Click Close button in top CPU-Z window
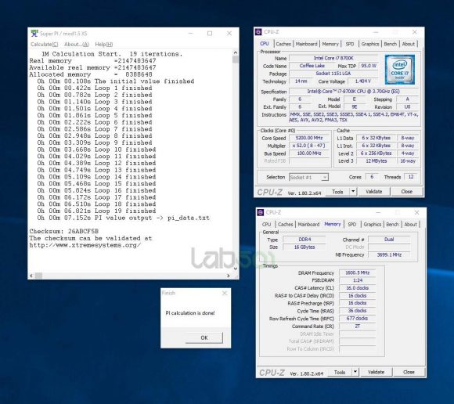The image size is (454, 404). [x=406, y=191]
